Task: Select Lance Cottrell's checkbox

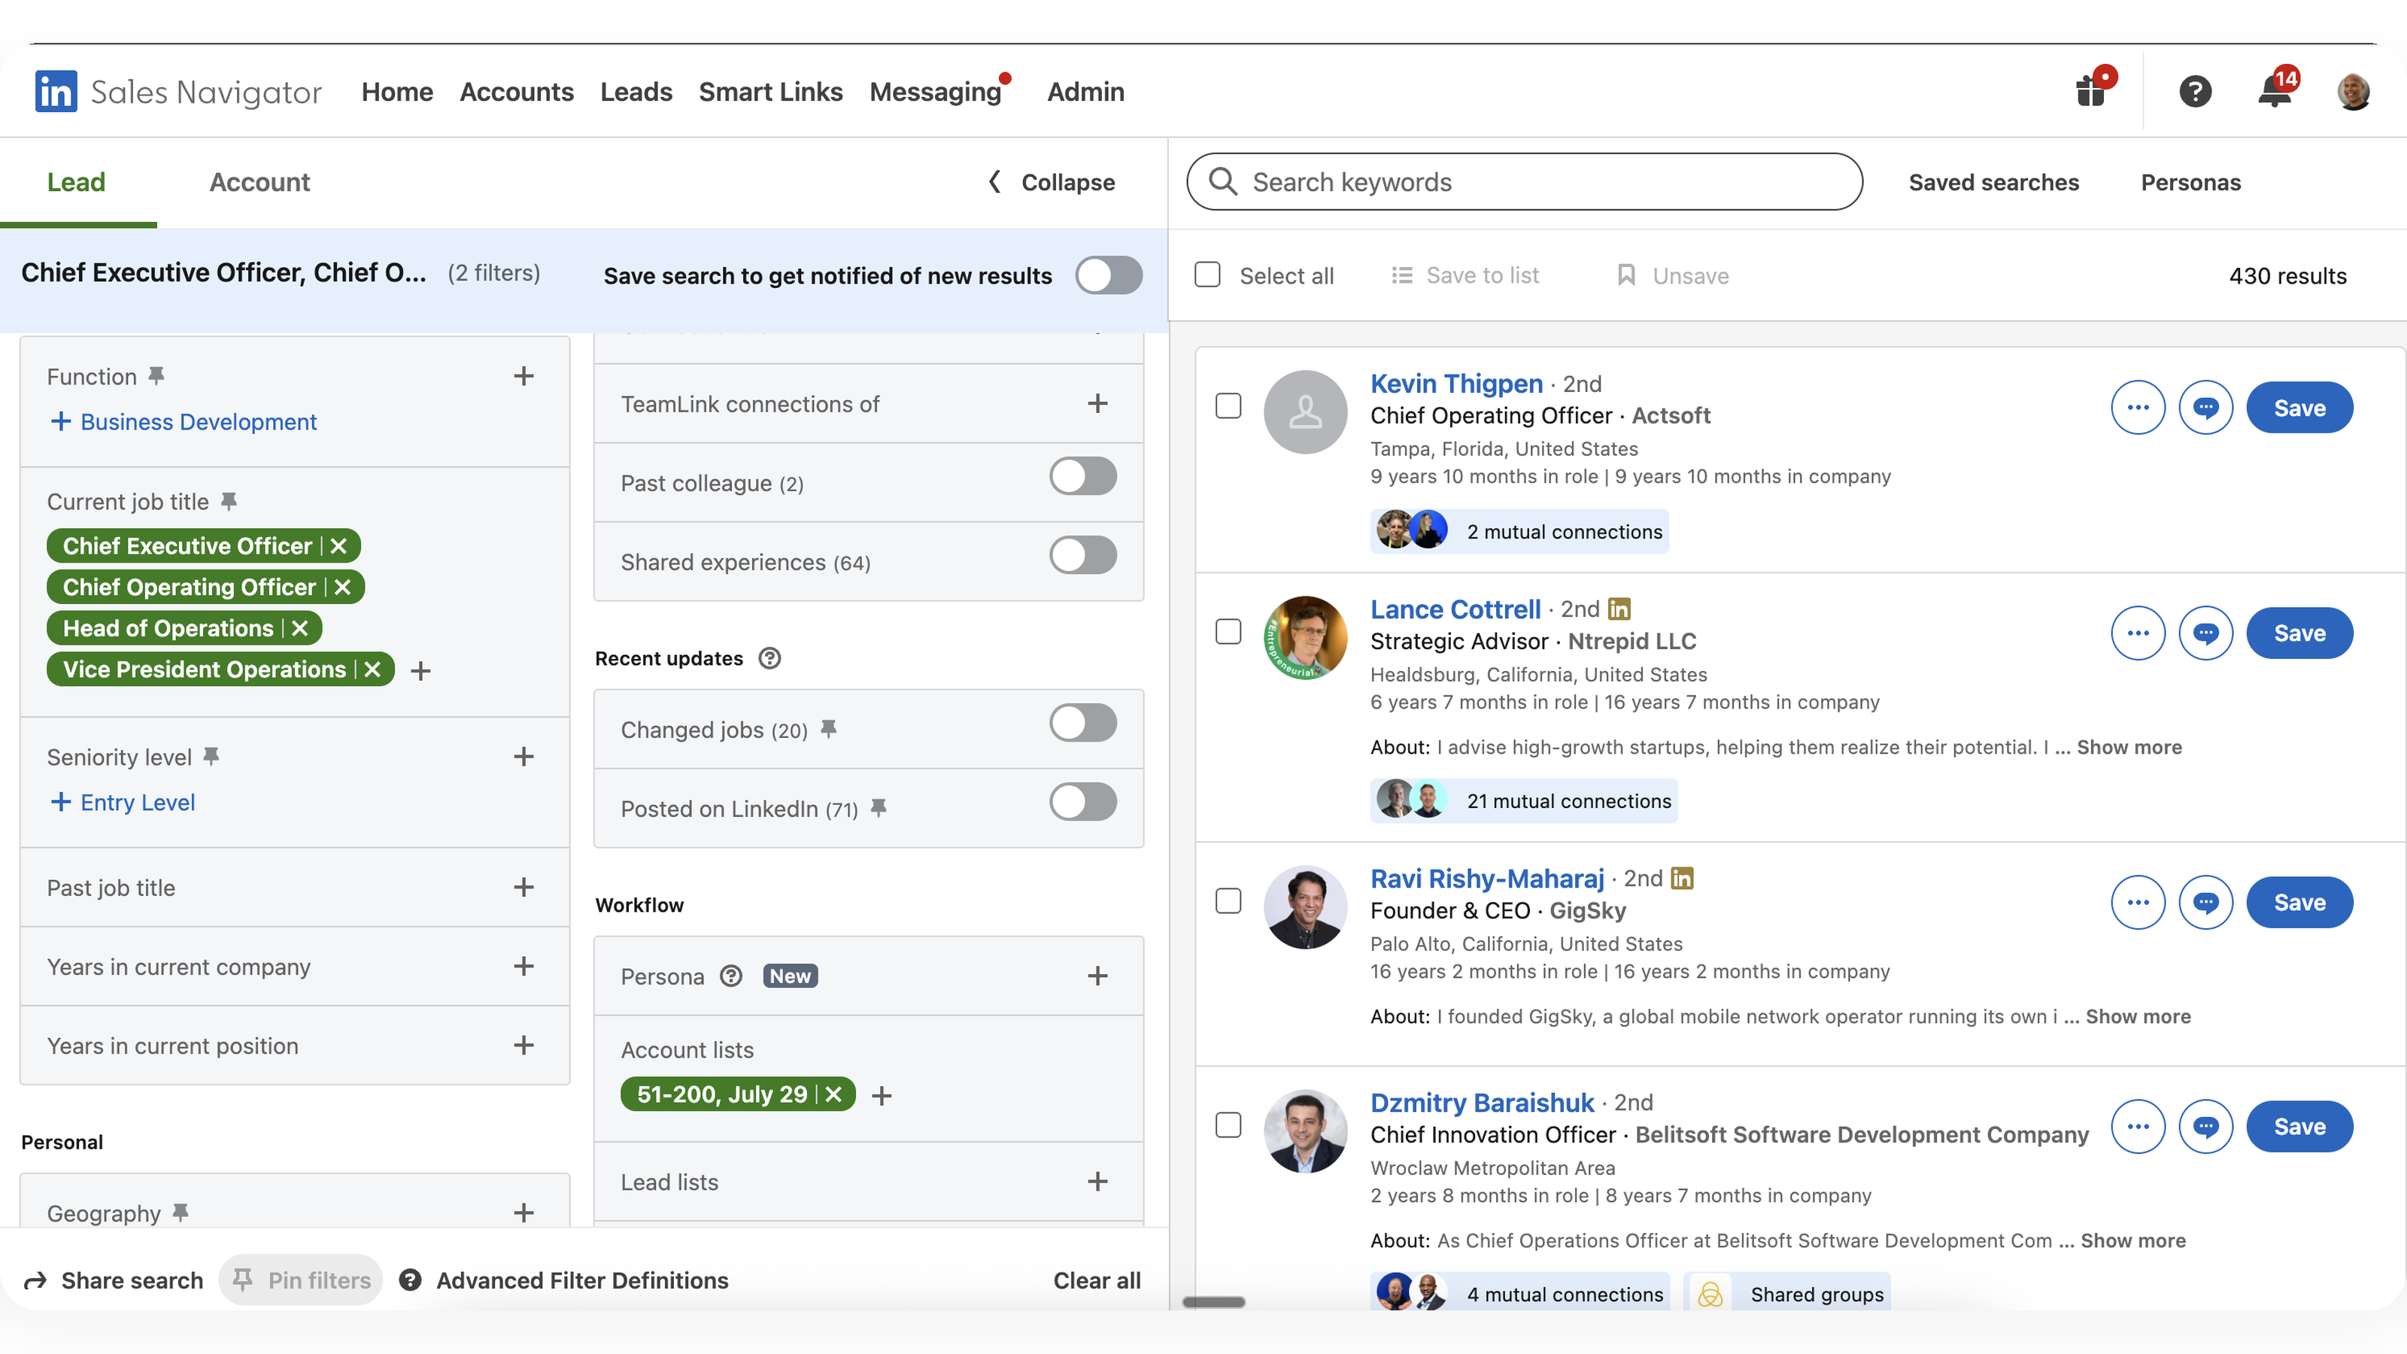Action: [x=1228, y=632]
